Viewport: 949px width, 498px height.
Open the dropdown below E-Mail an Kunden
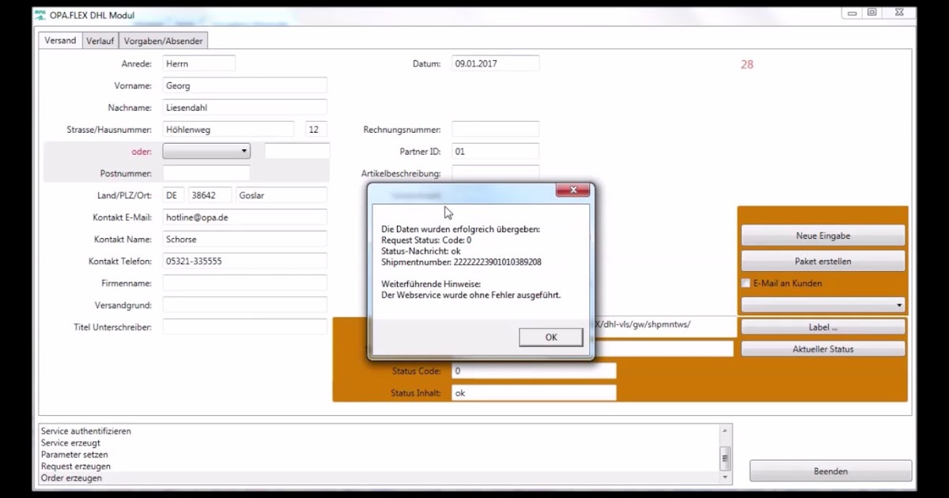click(x=823, y=304)
